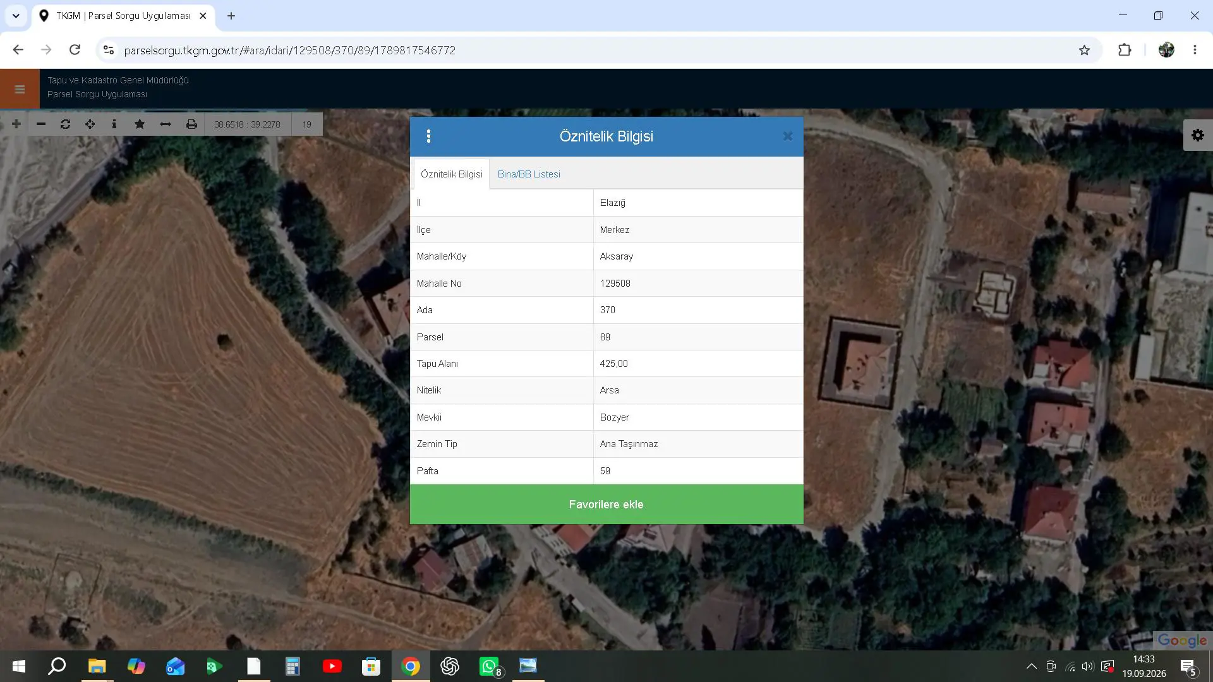Click the green Favorilere ekle button
Image resolution: width=1213 pixels, height=682 pixels.
coord(606,505)
